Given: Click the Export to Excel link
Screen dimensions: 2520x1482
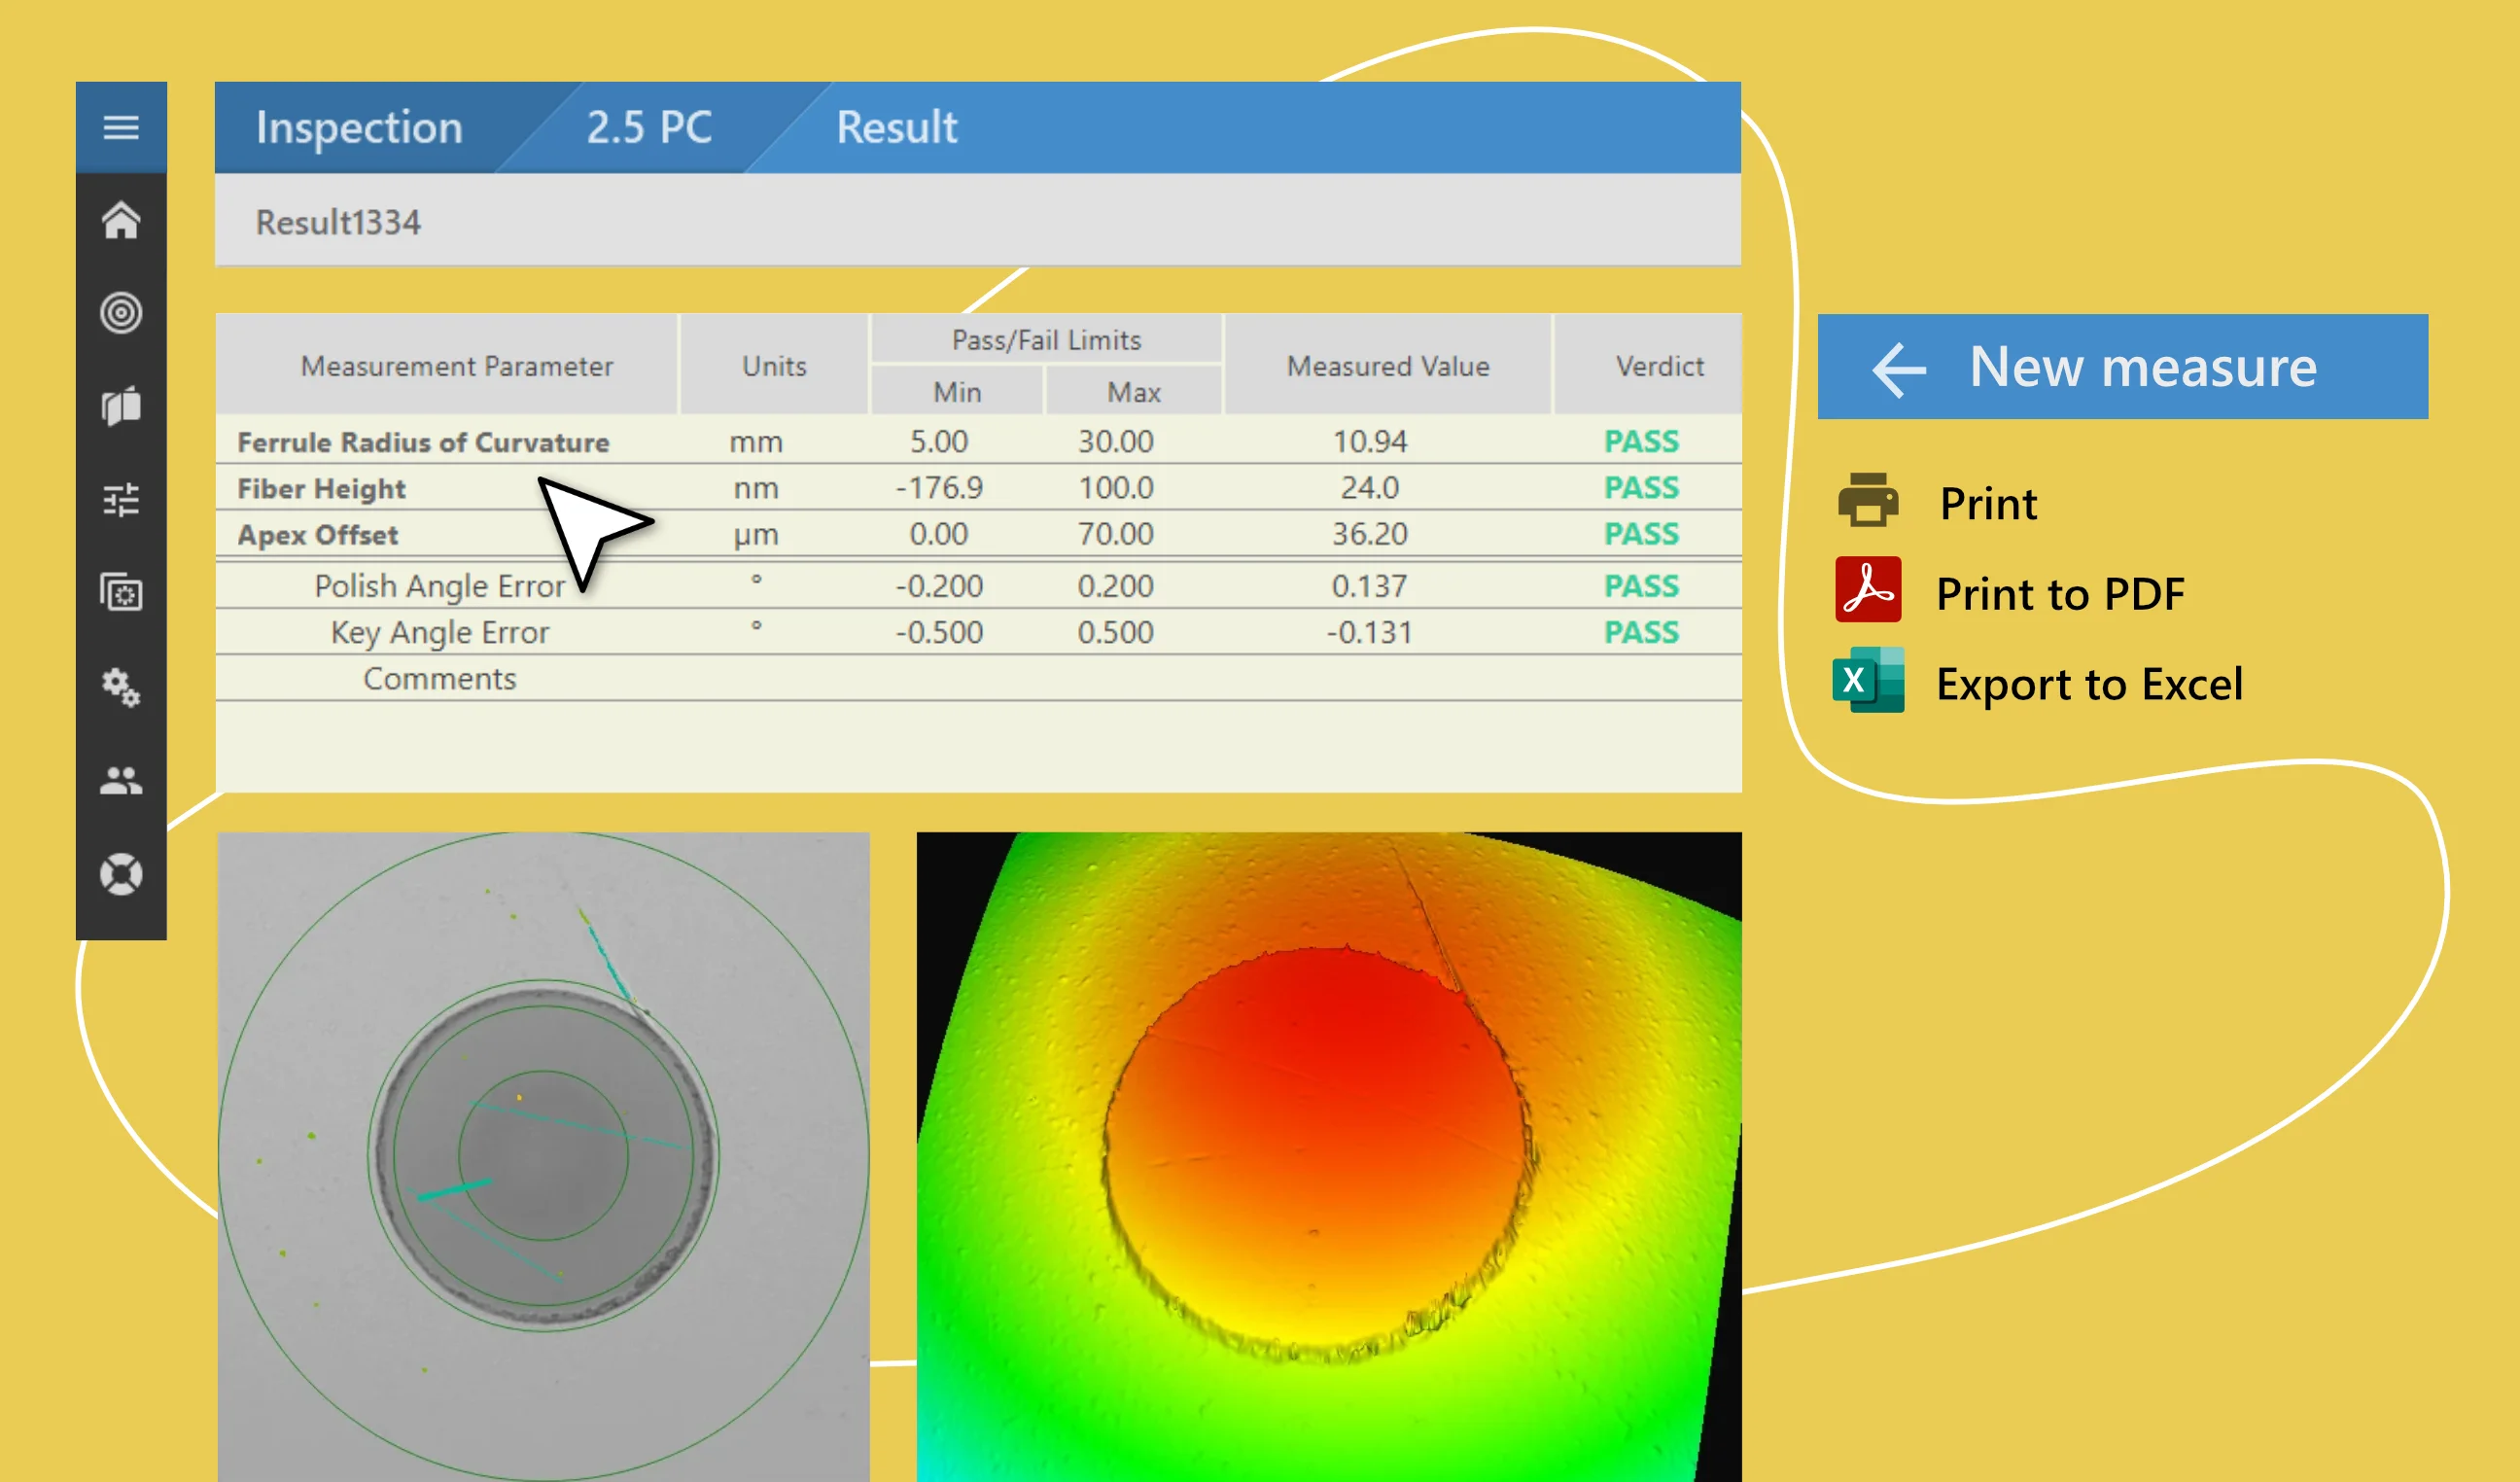Looking at the screenshot, I should pyautogui.click(x=2088, y=684).
